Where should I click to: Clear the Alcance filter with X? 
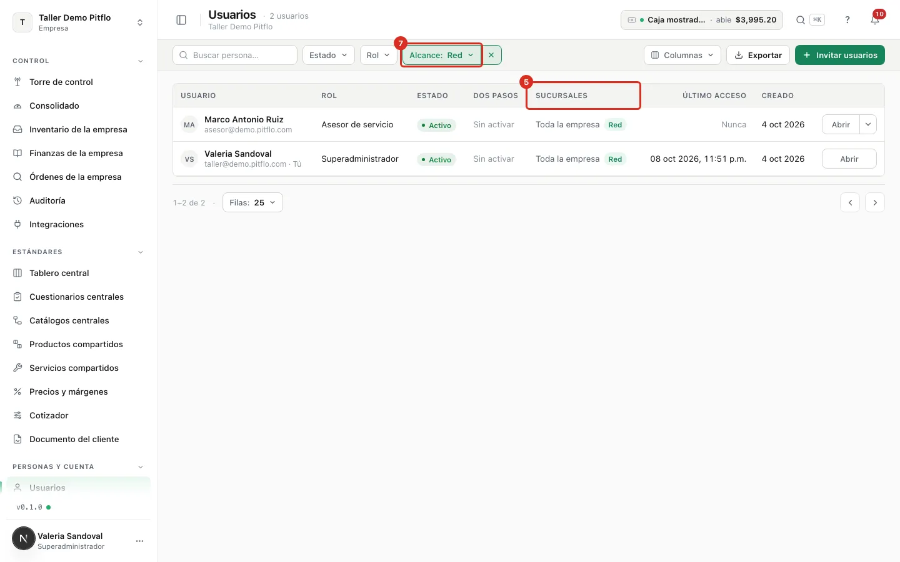pyautogui.click(x=491, y=55)
